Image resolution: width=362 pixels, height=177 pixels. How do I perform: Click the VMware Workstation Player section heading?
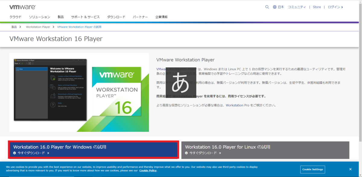coord(186,60)
